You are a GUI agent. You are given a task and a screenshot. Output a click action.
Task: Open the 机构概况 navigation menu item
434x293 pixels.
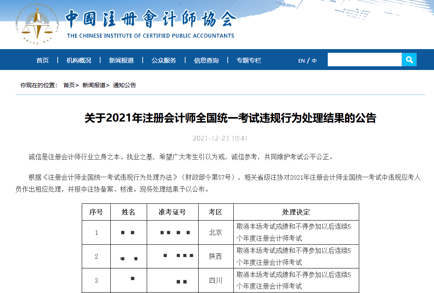(x=80, y=59)
